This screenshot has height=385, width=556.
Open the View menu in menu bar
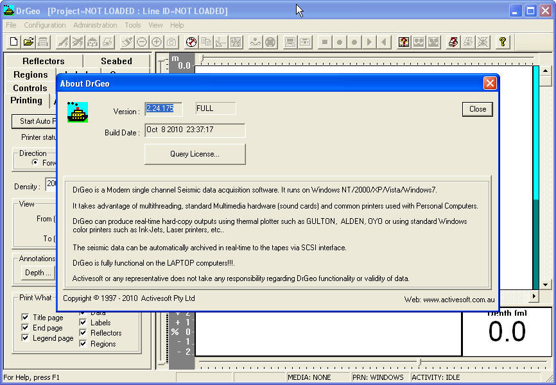tap(155, 25)
